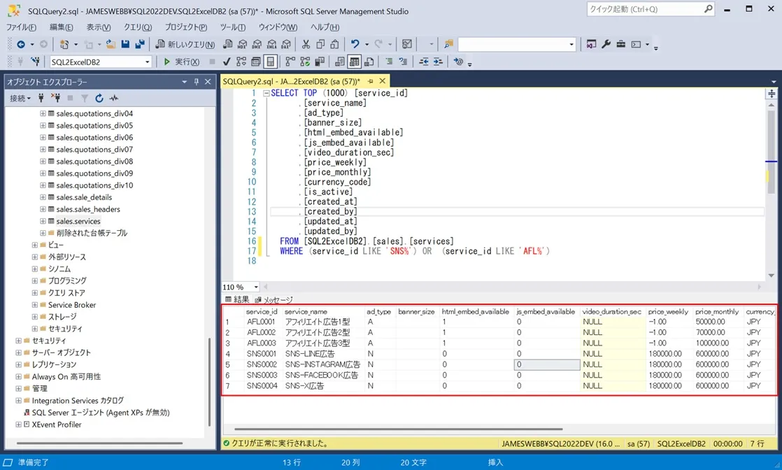Open the 接続 dropdown in Object Explorer

pyautogui.click(x=20, y=99)
